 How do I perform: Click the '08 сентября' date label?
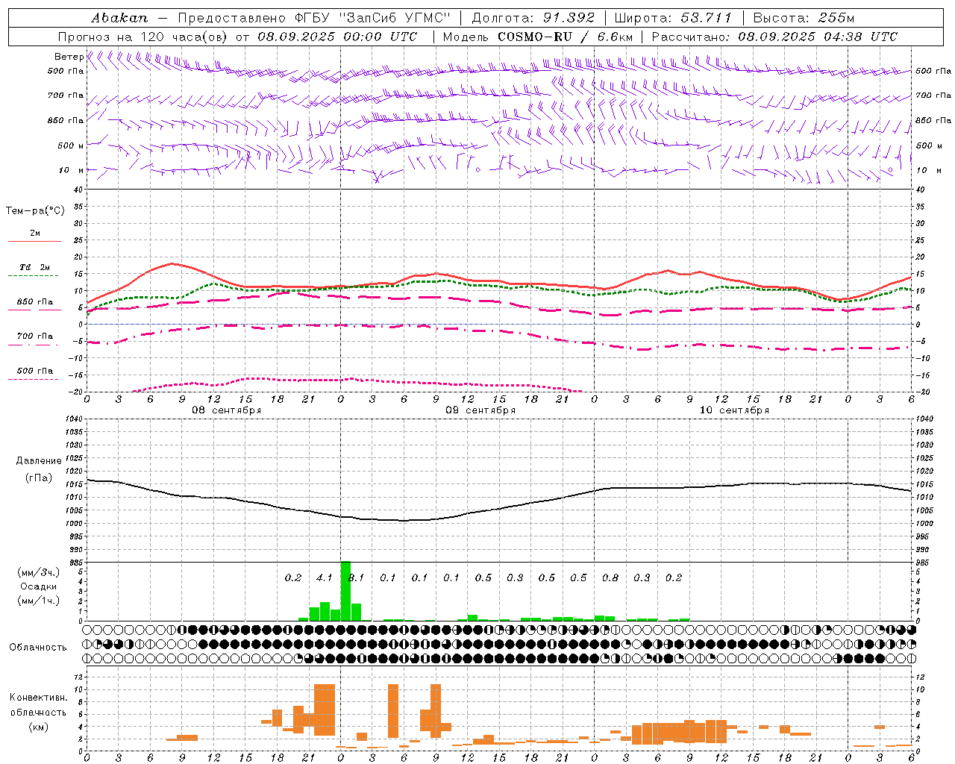[x=227, y=410]
